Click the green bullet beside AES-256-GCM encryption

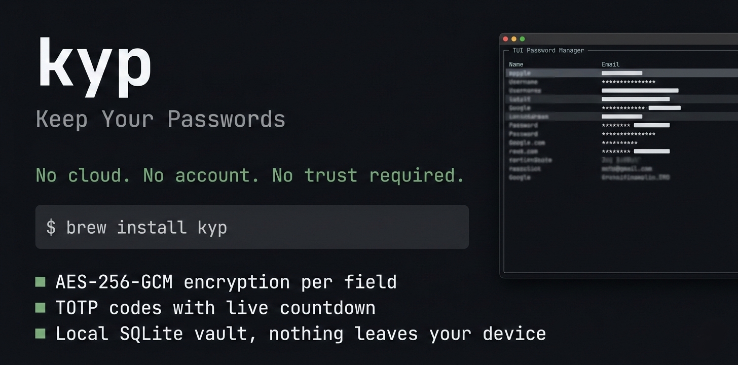pyautogui.click(x=41, y=282)
